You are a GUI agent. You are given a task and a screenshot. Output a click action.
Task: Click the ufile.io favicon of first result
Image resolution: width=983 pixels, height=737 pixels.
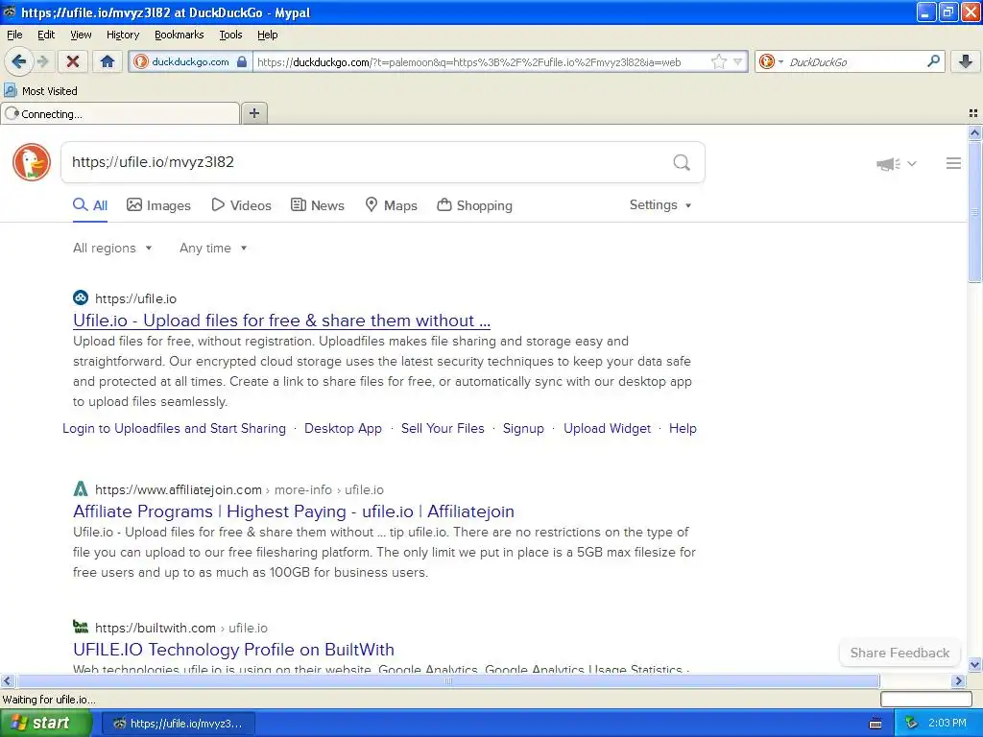pyautogui.click(x=81, y=297)
